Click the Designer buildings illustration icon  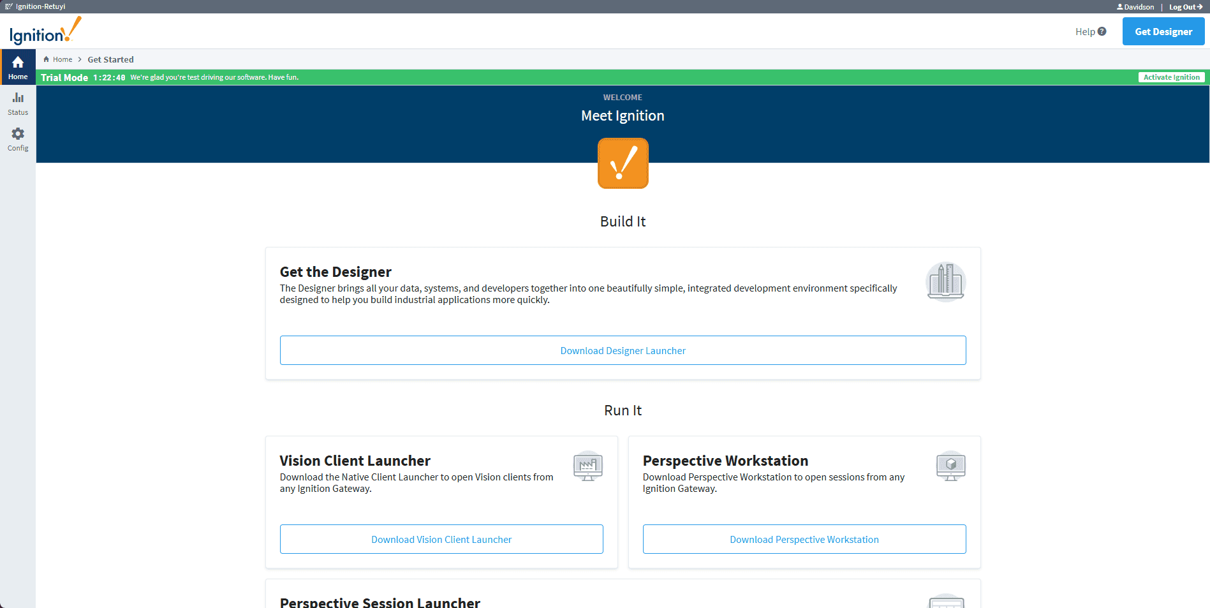(x=945, y=281)
